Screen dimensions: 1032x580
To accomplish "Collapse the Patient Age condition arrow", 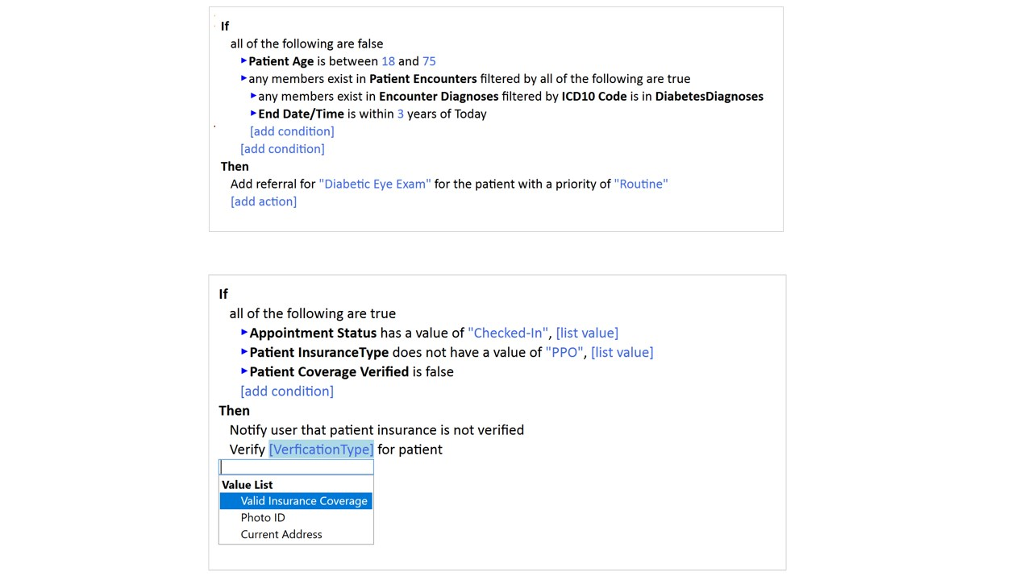I will pyautogui.click(x=243, y=61).
